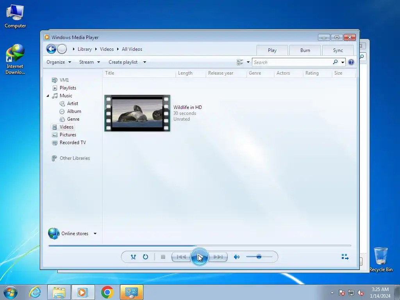This screenshot has height=300, width=400.
Task: Sort by the Release year column
Action: (x=226, y=73)
